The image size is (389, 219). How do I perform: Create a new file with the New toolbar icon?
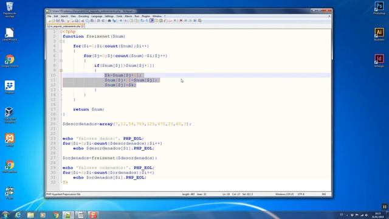(x=50, y=21)
